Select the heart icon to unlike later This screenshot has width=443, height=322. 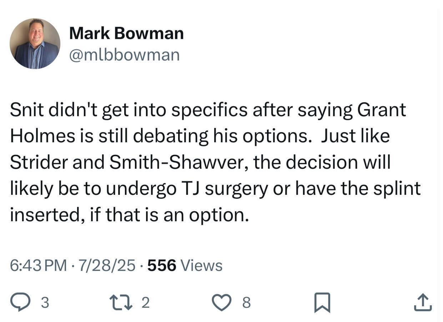(x=221, y=303)
